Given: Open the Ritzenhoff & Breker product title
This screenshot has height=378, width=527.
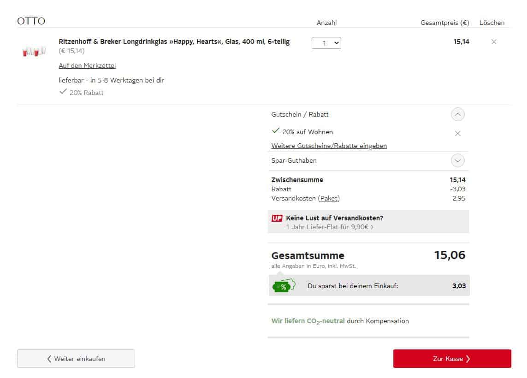Looking at the screenshot, I should pyautogui.click(x=174, y=42).
